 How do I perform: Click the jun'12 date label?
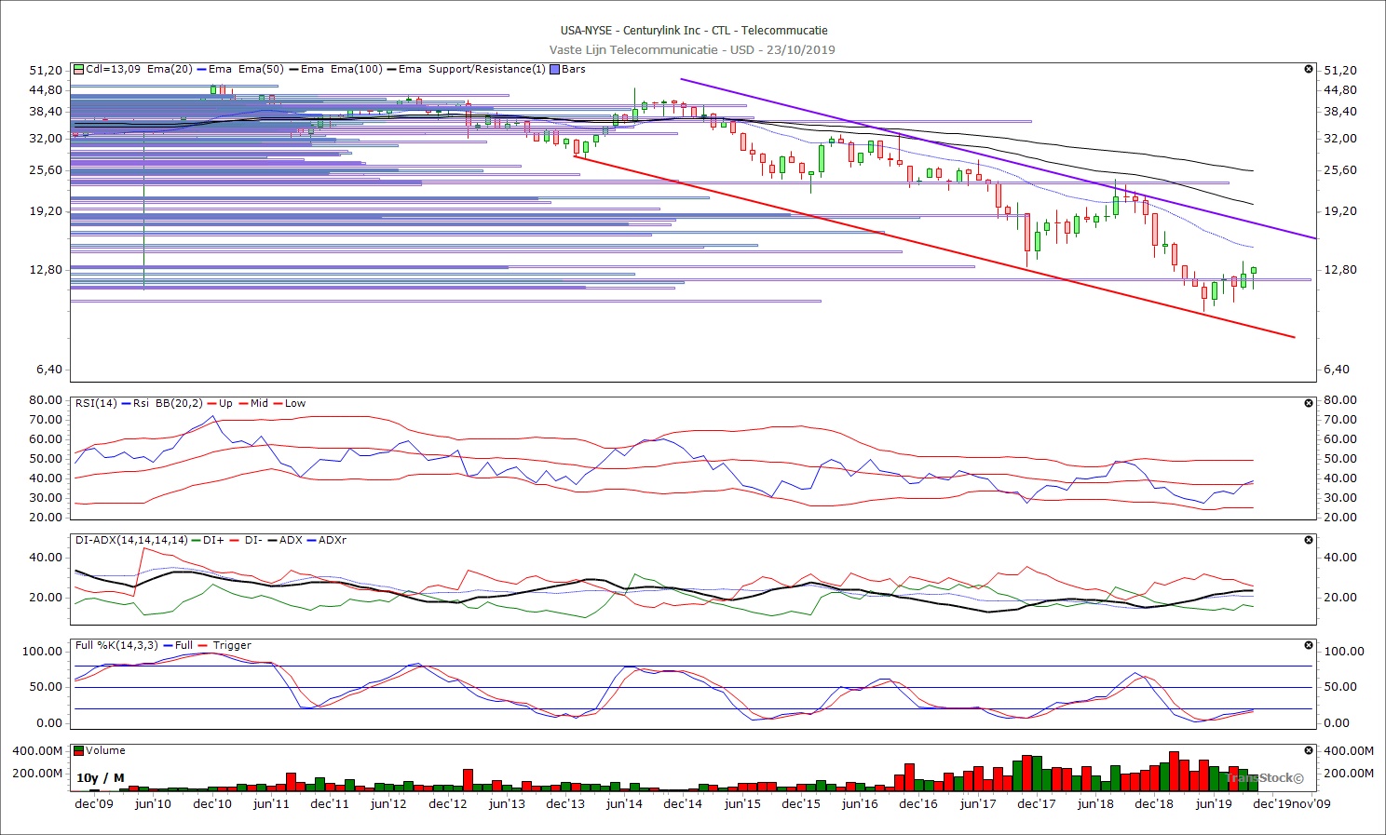point(388,804)
